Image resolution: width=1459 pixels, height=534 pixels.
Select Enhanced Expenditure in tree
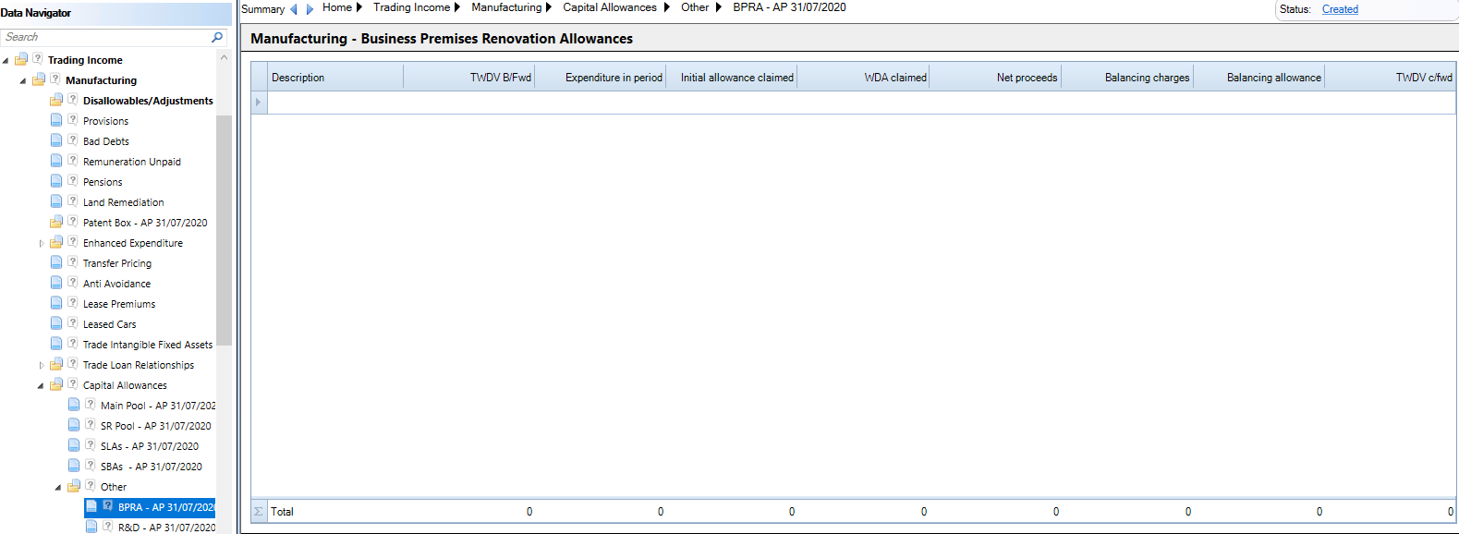tap(133, 243)
